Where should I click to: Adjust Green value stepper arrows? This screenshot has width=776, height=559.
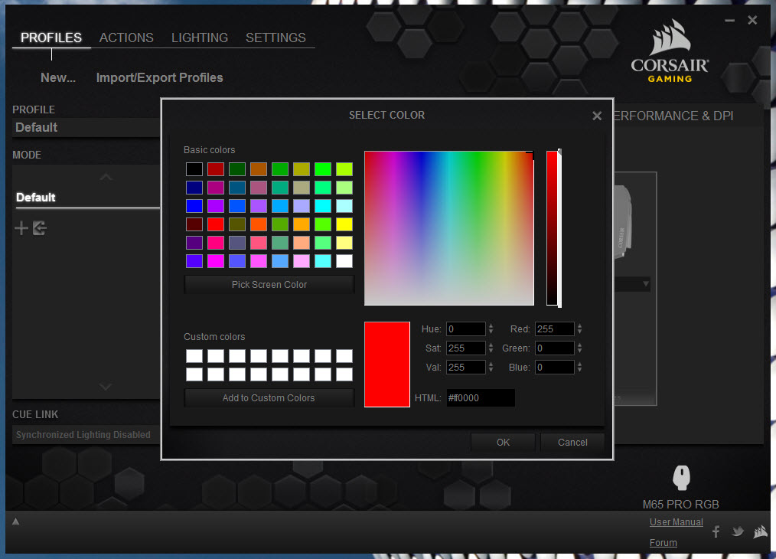click(579, 348)
